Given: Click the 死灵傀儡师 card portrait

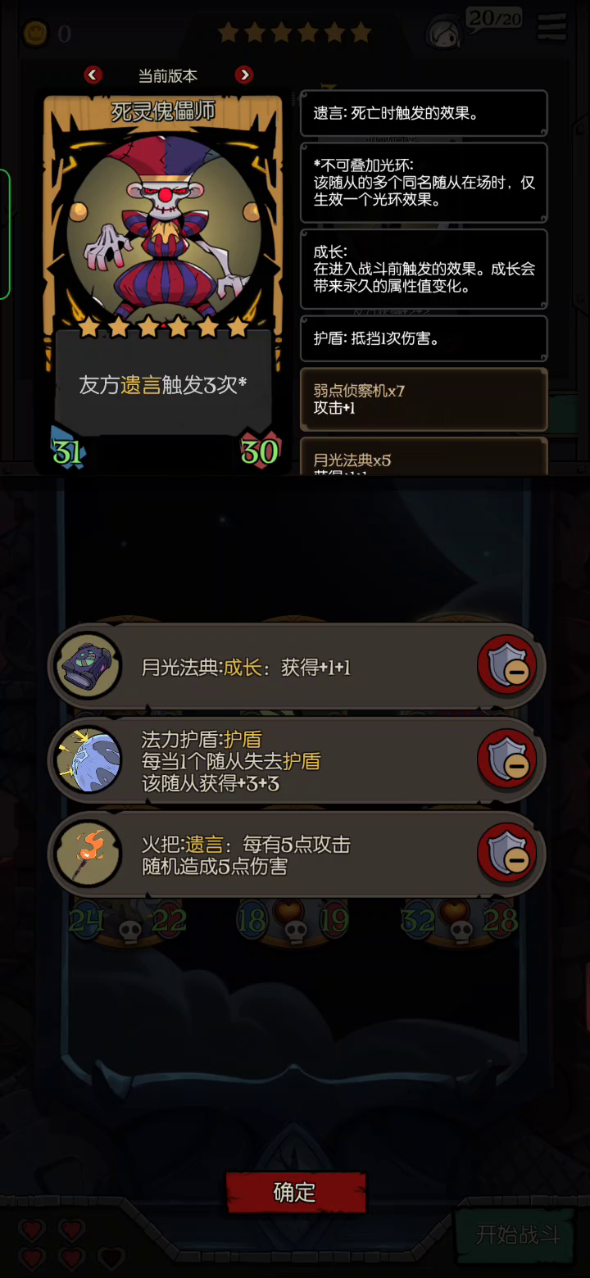Looking at the screenshot, I should (164, 221).
